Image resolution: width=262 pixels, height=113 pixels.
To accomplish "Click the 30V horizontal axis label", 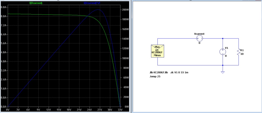I will pos(110,110).
